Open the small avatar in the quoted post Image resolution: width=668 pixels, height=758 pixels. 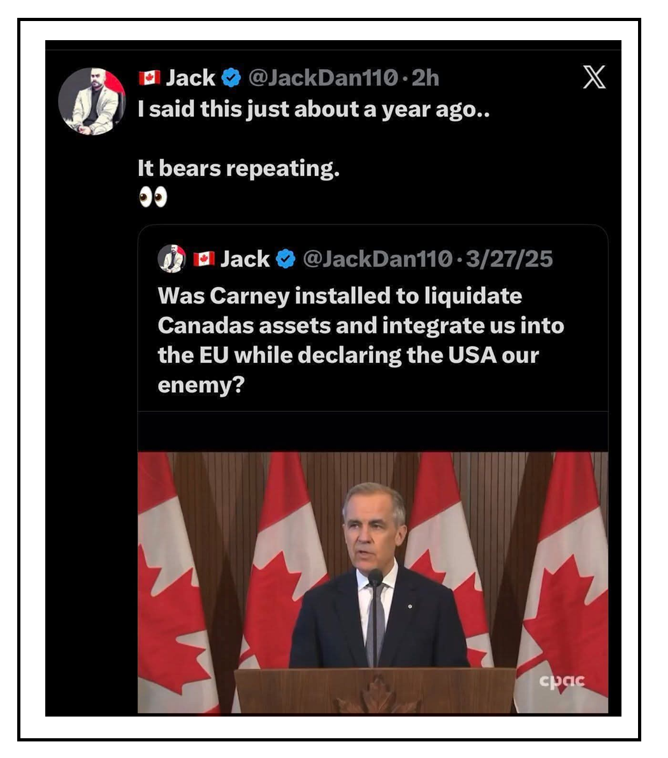171,259
